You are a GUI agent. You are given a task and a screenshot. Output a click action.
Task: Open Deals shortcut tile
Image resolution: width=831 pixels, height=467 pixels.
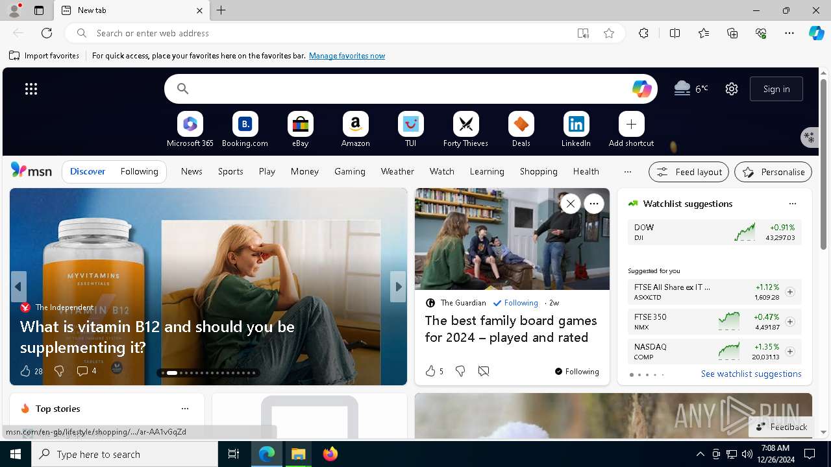pos(521,130)
